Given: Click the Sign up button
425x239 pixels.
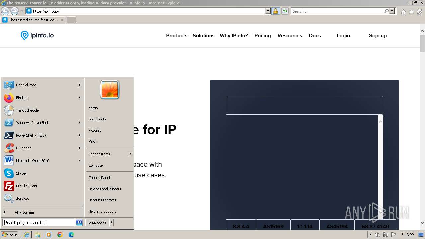Looking at the screenshot, I should coord(378,36).
